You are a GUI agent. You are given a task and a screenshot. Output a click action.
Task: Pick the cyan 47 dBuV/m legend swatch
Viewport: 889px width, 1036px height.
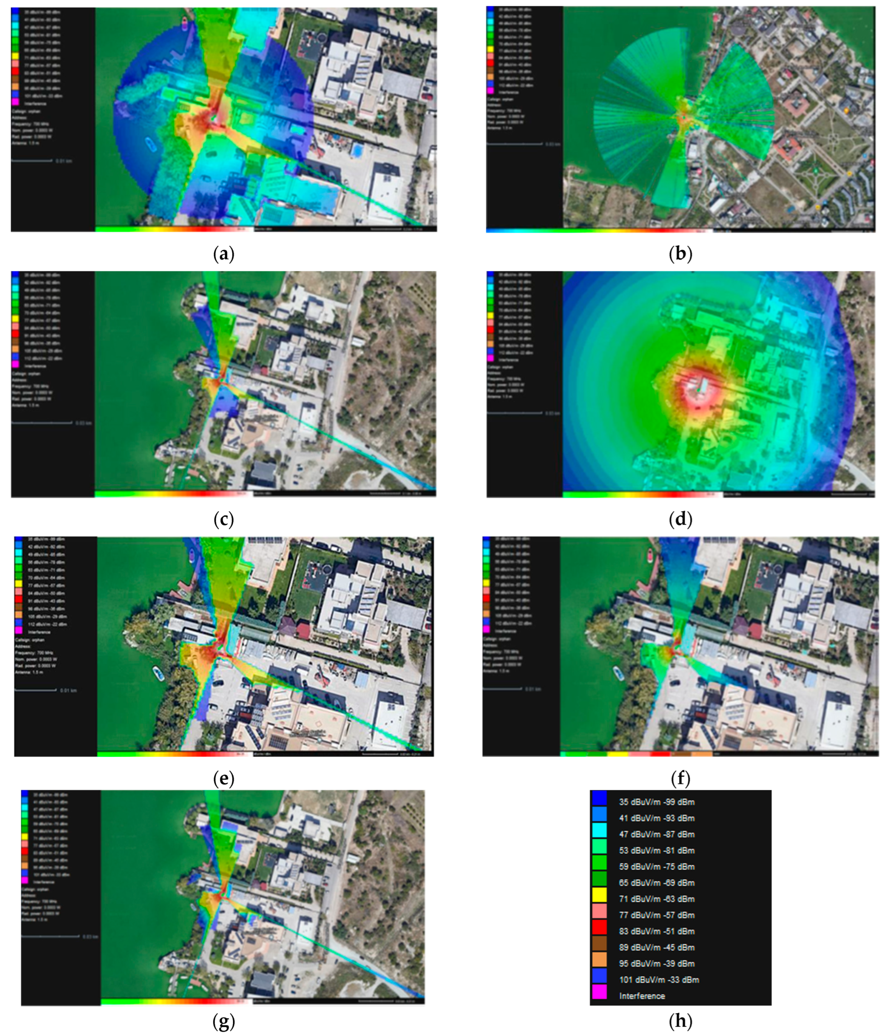599,830
